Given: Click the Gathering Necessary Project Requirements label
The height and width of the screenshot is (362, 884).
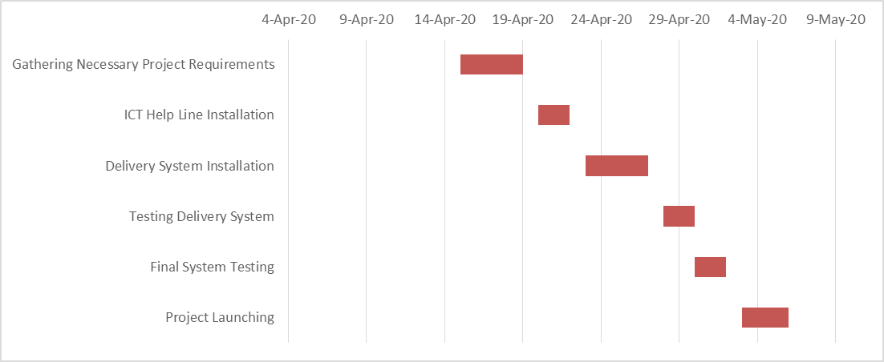Looking at the screenshot, I should point(144,64).
